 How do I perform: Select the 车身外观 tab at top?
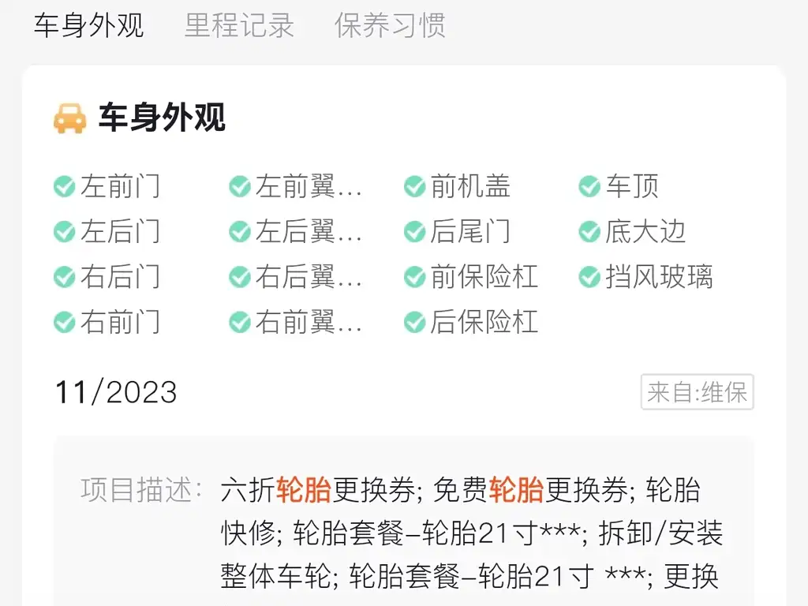tap(88, 25)
